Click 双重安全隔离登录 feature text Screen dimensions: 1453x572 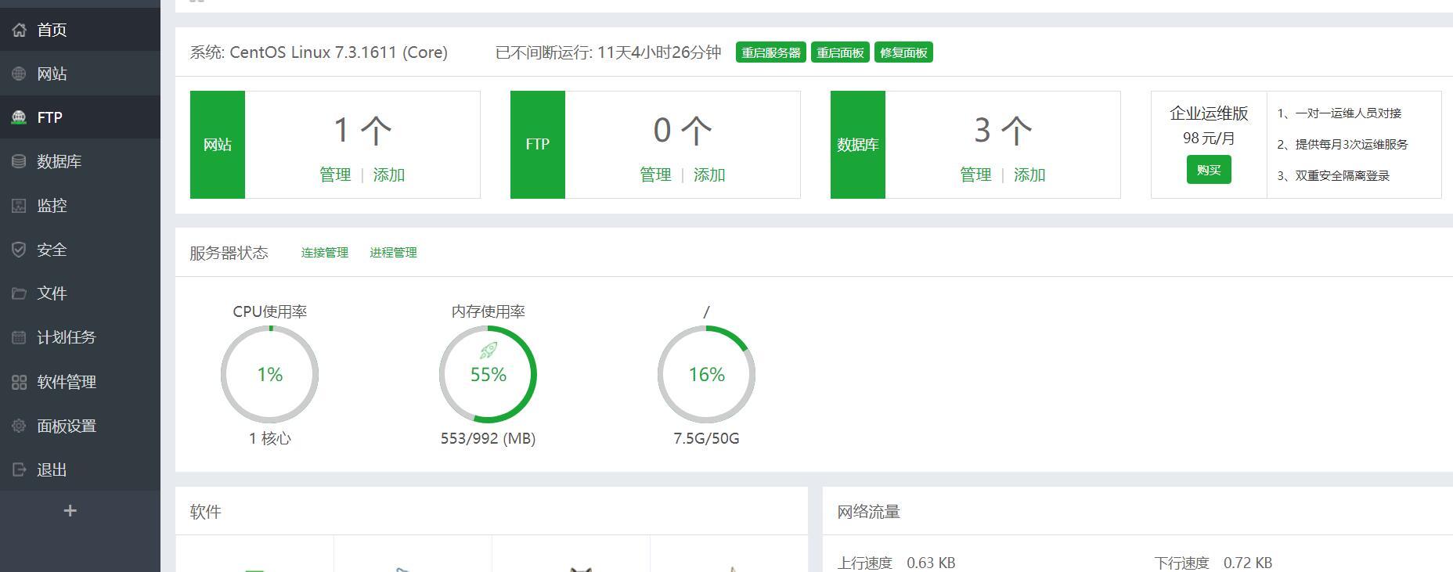tap(1342, 176)
